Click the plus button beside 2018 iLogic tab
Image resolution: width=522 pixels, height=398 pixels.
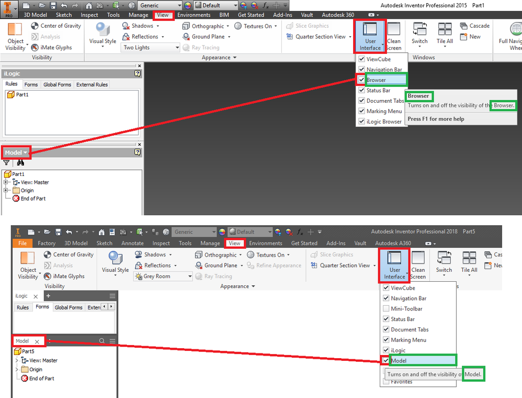pos(48,296)
